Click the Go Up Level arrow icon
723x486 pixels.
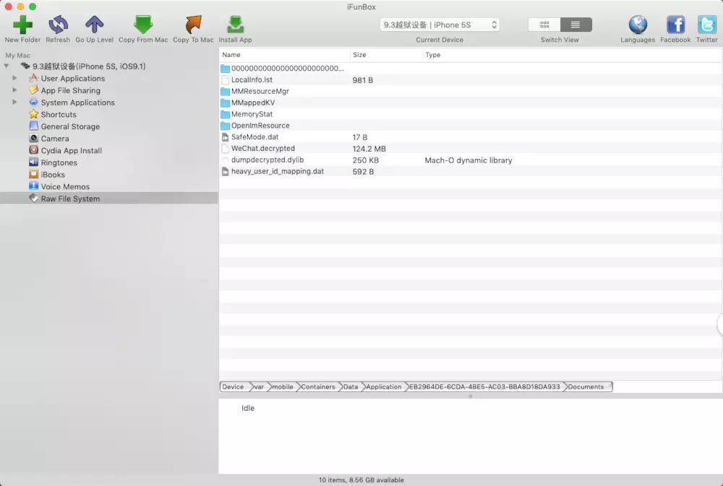point(94,24)
